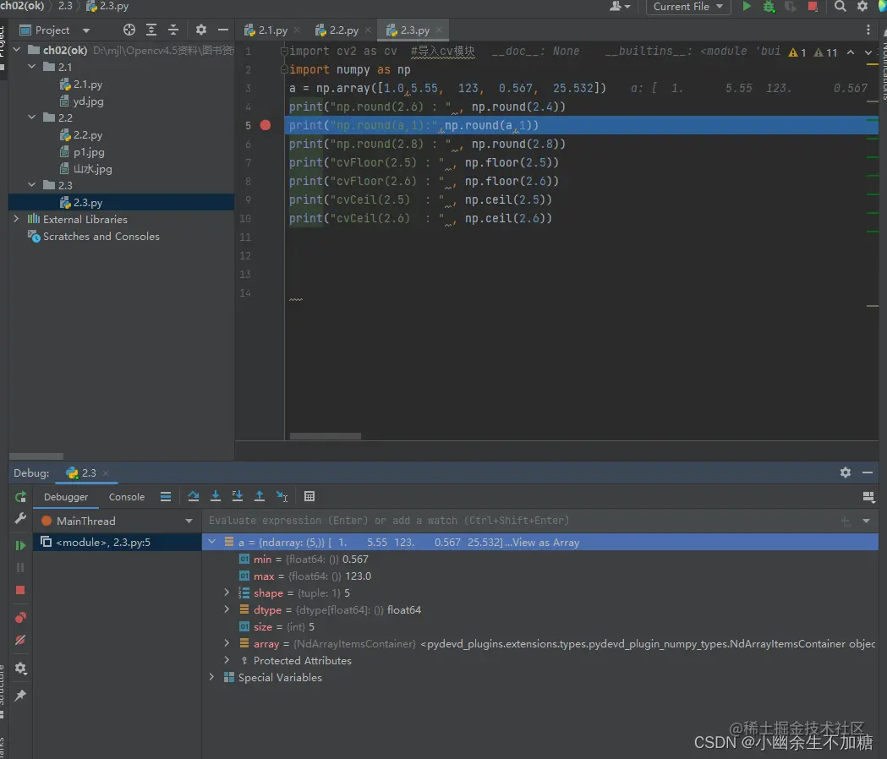Pin the debug tab

pyautogui.click(x=20, y=695)
